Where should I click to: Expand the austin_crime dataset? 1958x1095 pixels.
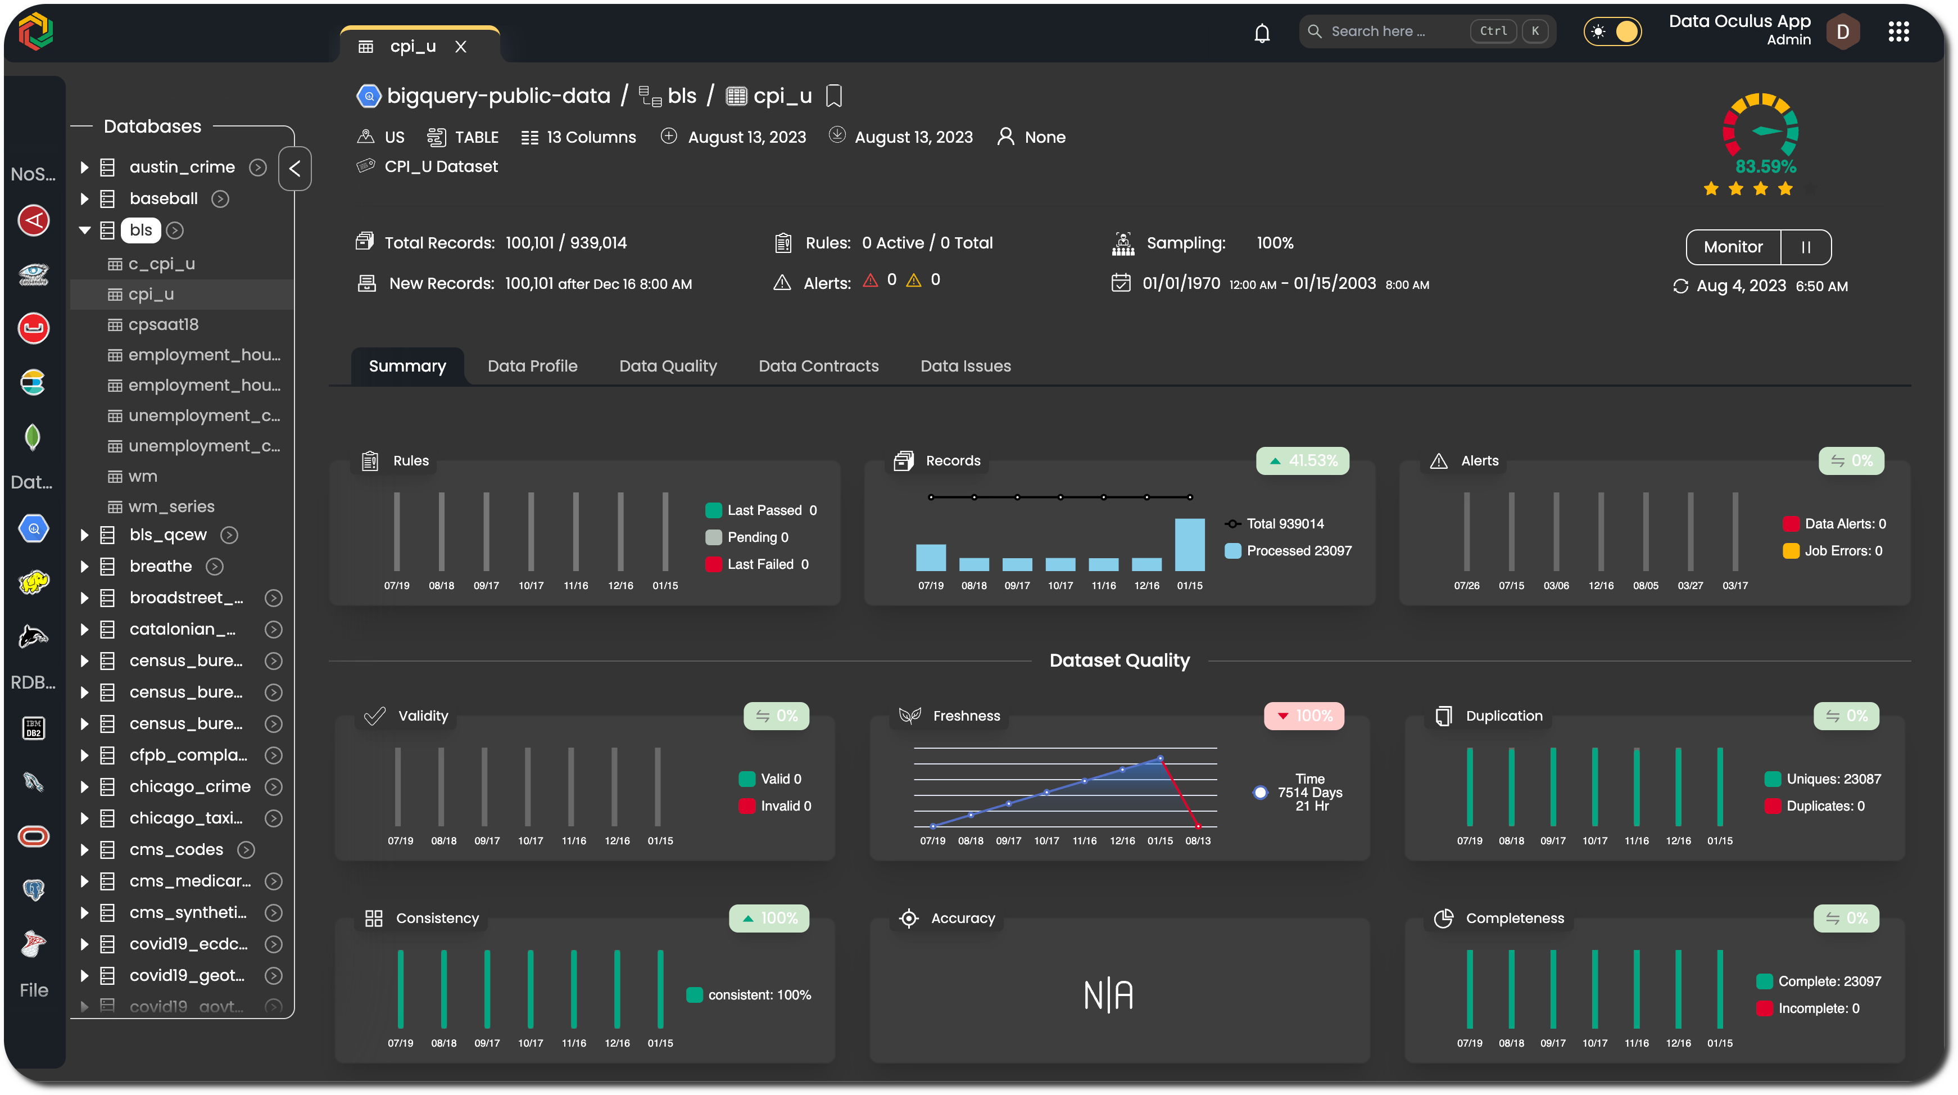(84, 168)
